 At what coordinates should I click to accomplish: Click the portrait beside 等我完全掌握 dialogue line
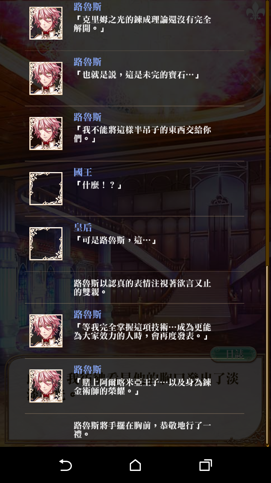(x=46, y=331)
